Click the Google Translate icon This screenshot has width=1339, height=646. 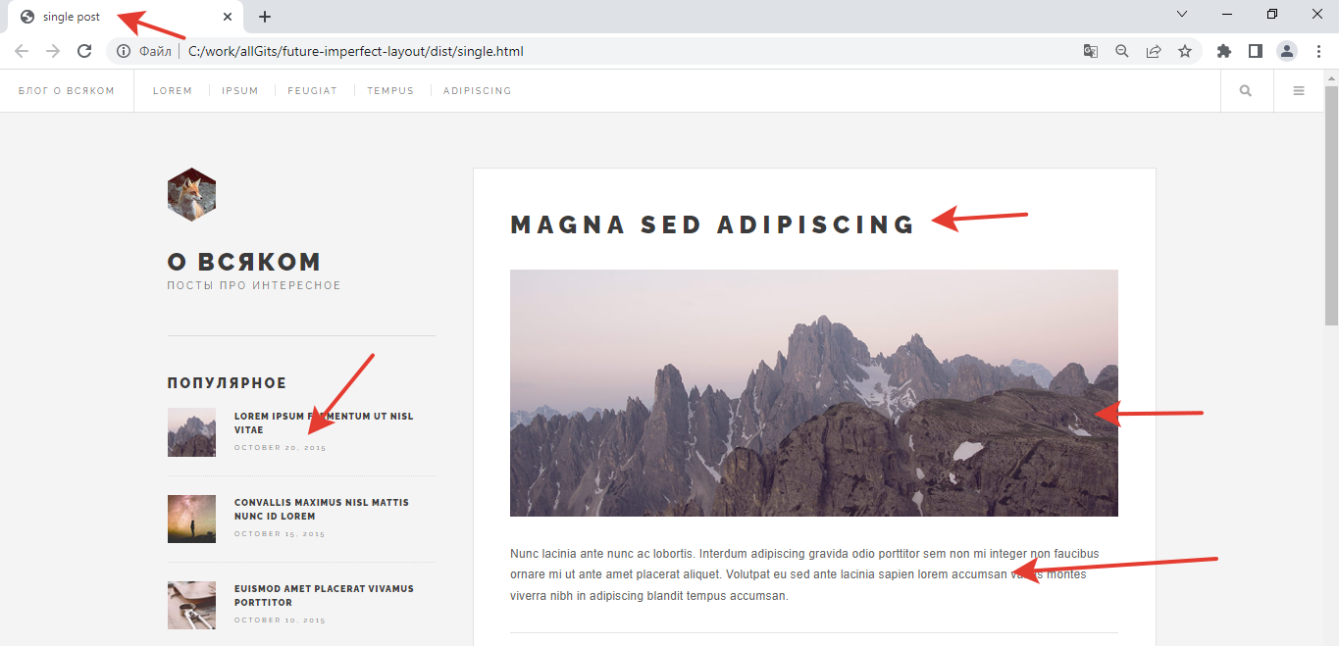pos(1090,51)
